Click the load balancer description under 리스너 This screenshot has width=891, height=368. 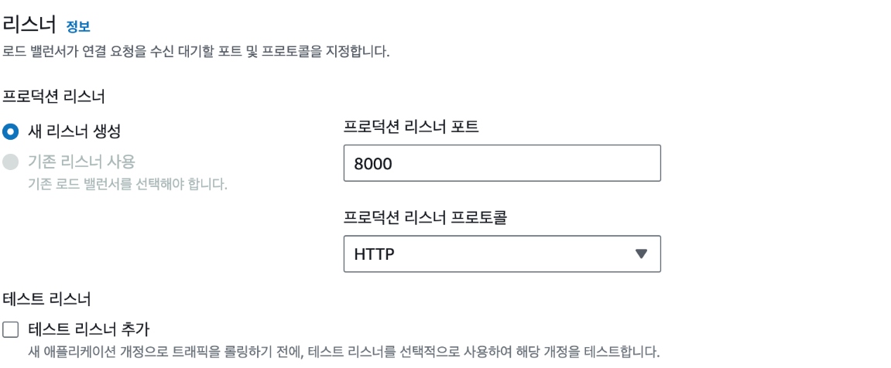click(196, 53)
